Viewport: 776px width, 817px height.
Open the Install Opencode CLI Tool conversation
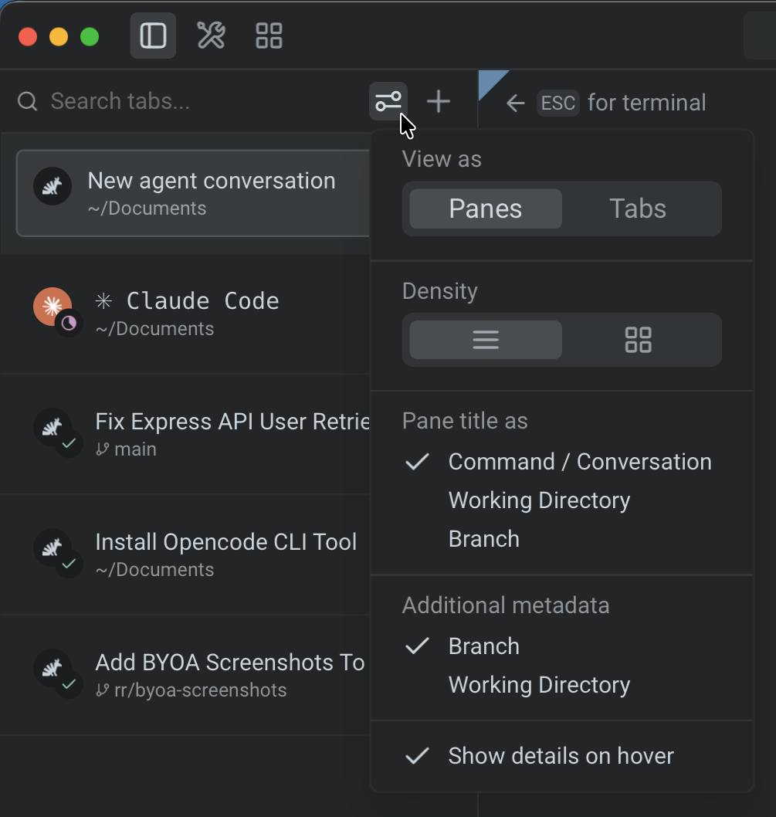coord(226,542)
